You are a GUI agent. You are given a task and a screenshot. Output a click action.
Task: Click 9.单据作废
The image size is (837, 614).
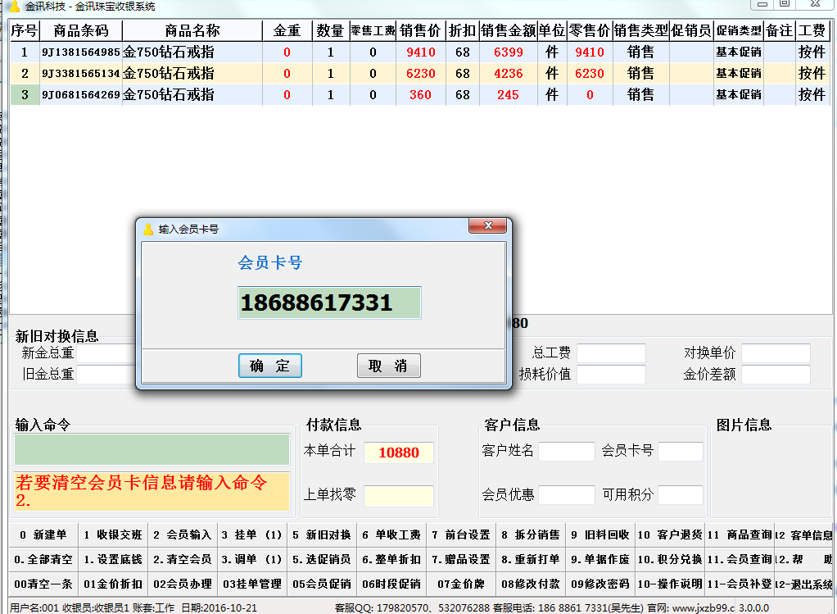(x=600, y=560)
